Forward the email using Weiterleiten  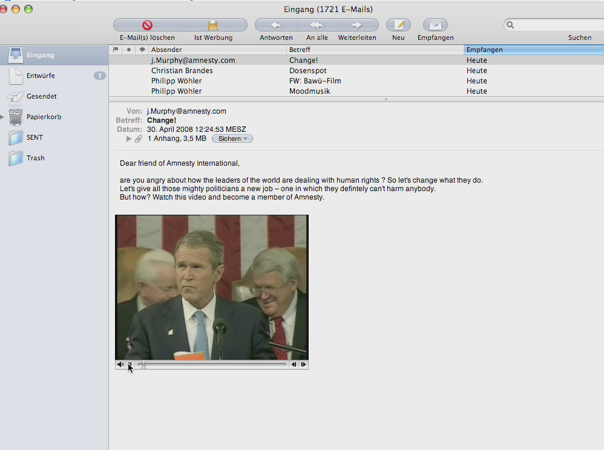[x=357, y=25]
